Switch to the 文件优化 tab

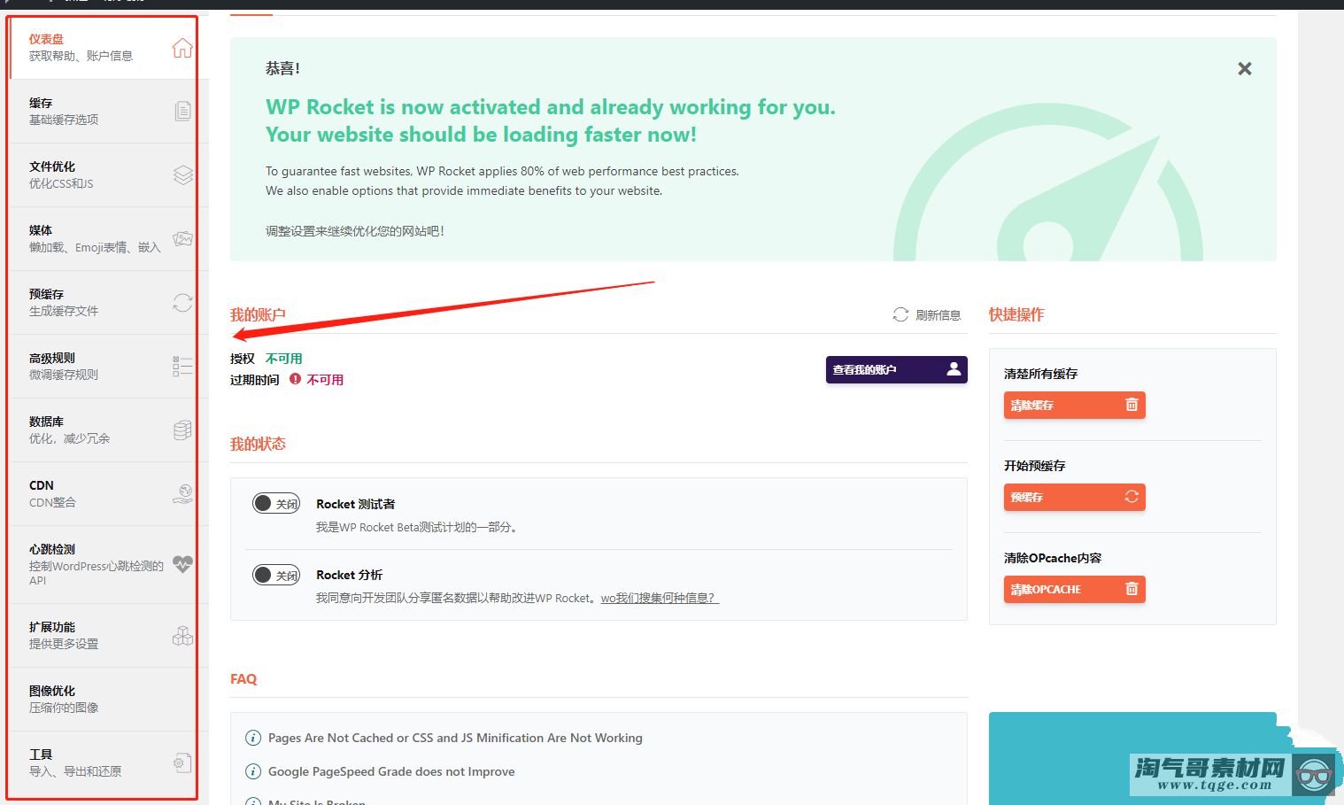(x=109, y=175)
